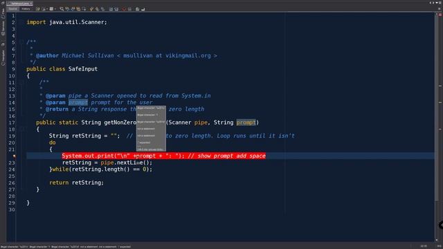Toggle Highlight Search in editor toolbar
443x249 pixels.
[x=78, y=9]
